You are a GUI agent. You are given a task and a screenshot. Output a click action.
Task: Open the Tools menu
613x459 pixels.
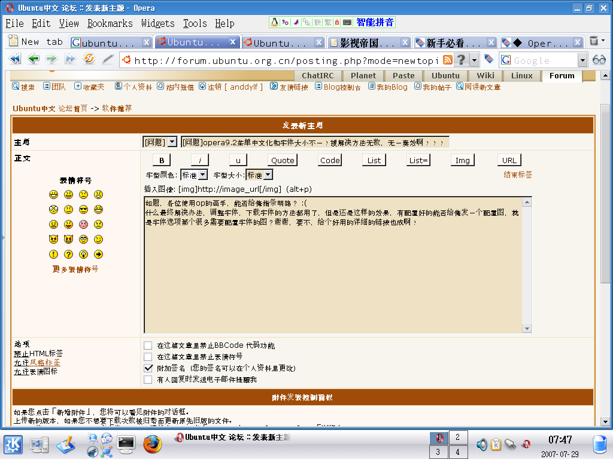195,23
